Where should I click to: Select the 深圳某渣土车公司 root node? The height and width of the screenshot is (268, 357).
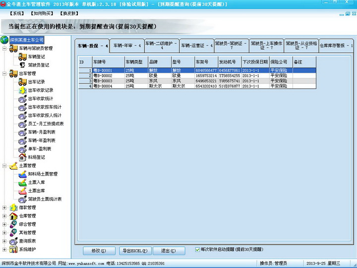[x=27, y=40]
